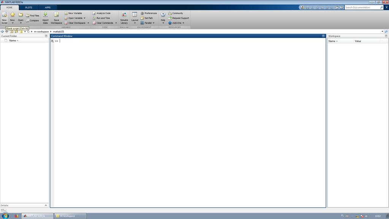Open Current Folder panel actions menu
The width and height of the screenshot is (389, 219).
pos(46,36)
